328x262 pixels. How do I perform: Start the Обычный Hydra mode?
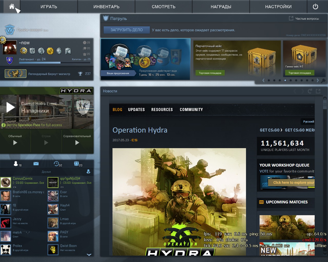(15, 143)
